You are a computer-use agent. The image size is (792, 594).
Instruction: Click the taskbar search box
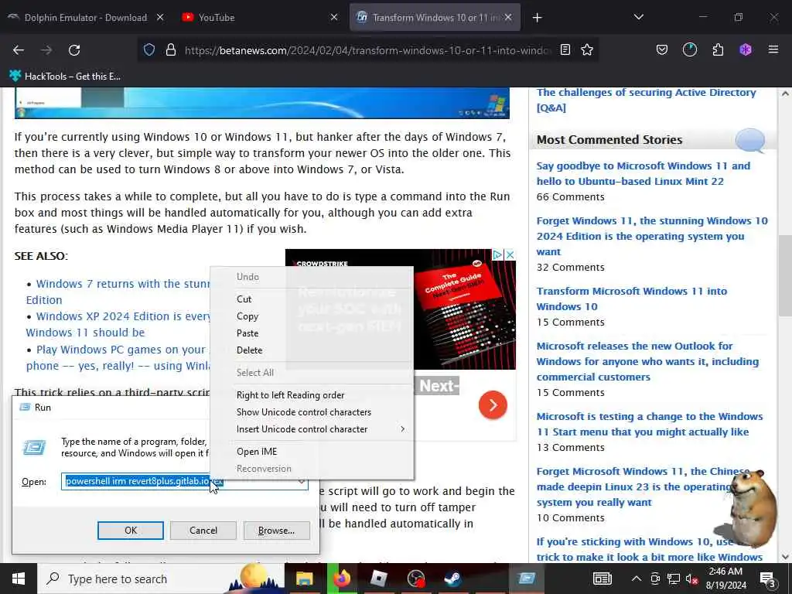161,579
